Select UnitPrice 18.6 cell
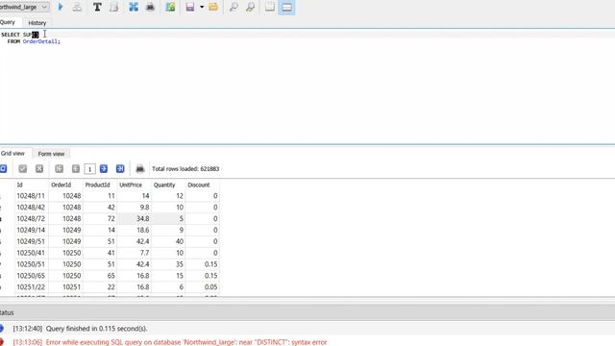The image size is (615, 346). coord(134,230)
